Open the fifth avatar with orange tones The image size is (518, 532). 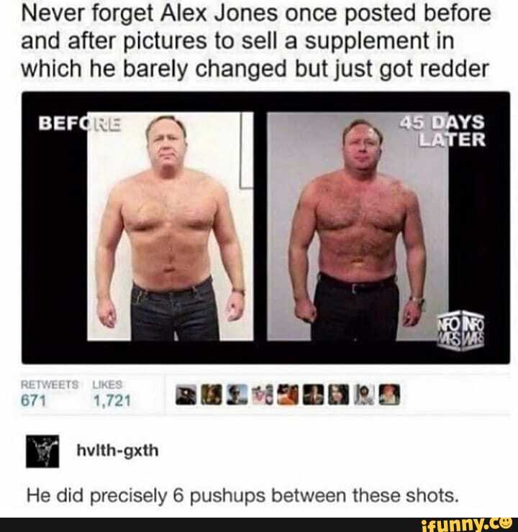coord(288,395)
